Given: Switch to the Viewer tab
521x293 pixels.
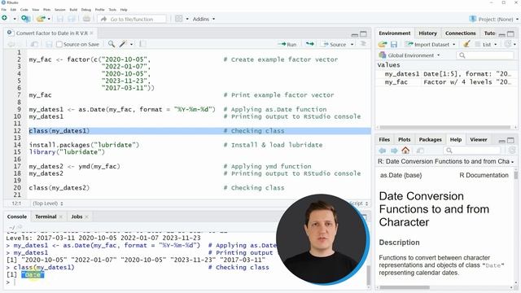Looking at the screenshot, I should 478,139.
